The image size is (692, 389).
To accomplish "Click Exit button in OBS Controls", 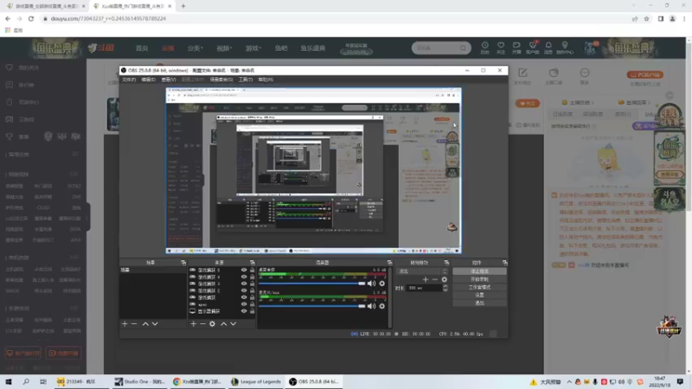I will pyautogui.click(x=480, y=303).
